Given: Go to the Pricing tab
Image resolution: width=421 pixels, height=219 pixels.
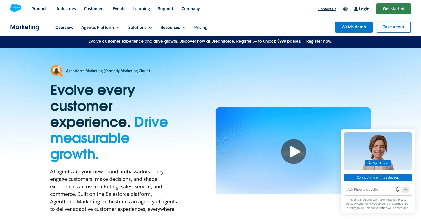Looking at the screenshot, I should [x=201, y=27].
